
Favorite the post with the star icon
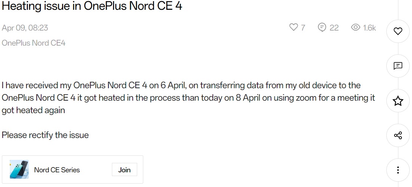tap(398, 101)
